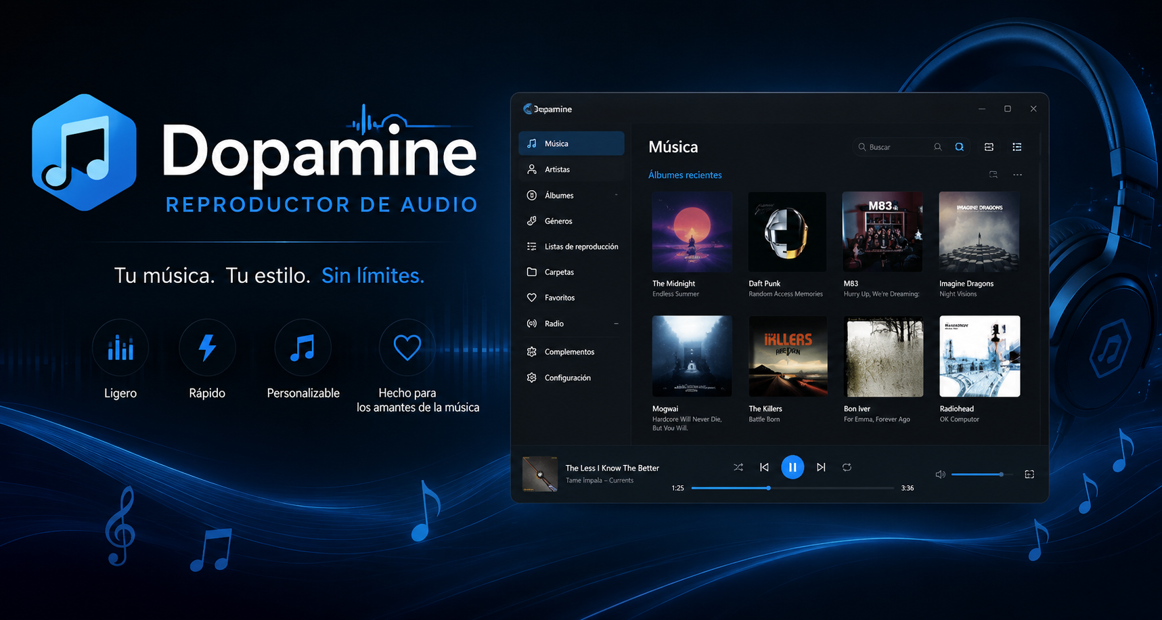
Task: Click the gray magnifier inside the search box
Action: (x=938, y=147)
